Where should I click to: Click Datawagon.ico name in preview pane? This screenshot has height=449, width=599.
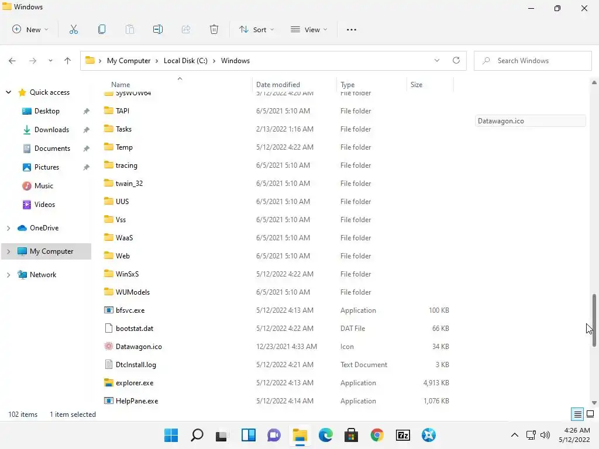pos(501,121)
